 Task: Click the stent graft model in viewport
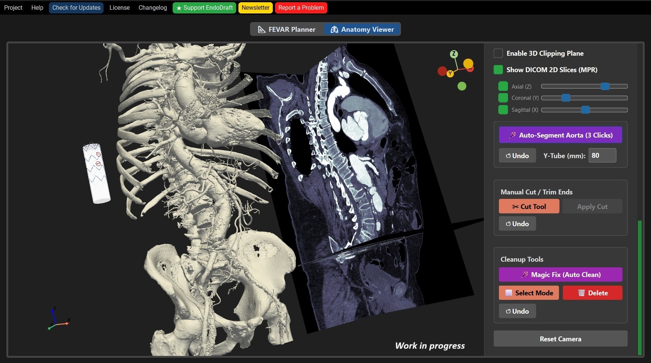point(96,173)
